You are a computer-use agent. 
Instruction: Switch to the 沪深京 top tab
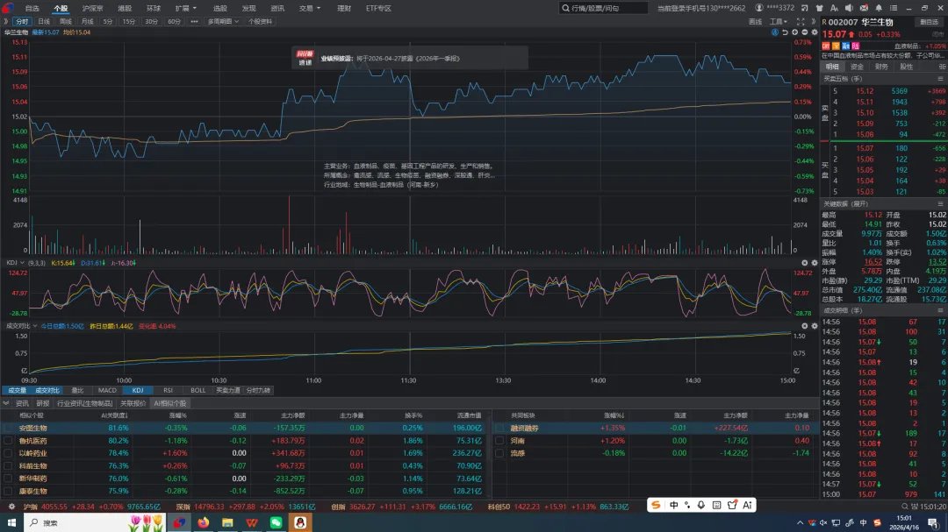pos(92,9)
